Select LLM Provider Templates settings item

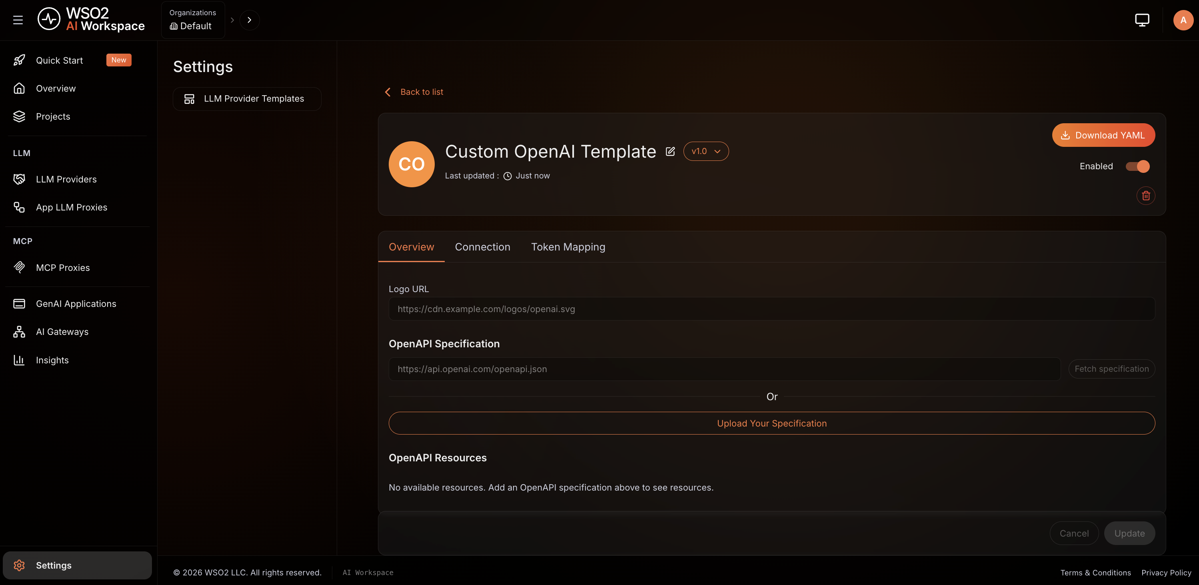tap(247, 99)
